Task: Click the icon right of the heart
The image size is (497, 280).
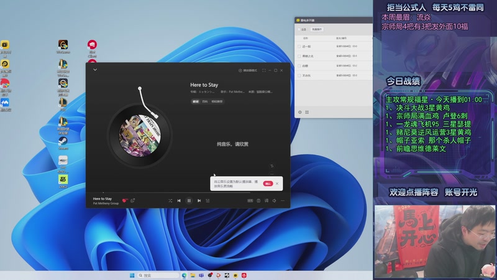Action: (x=132, y=200)
